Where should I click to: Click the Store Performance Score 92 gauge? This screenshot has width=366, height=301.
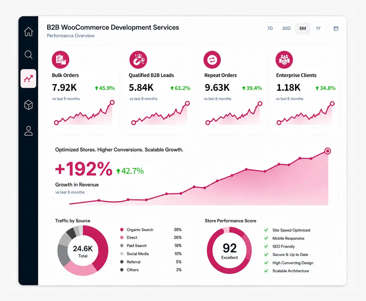tap(229, 250)
